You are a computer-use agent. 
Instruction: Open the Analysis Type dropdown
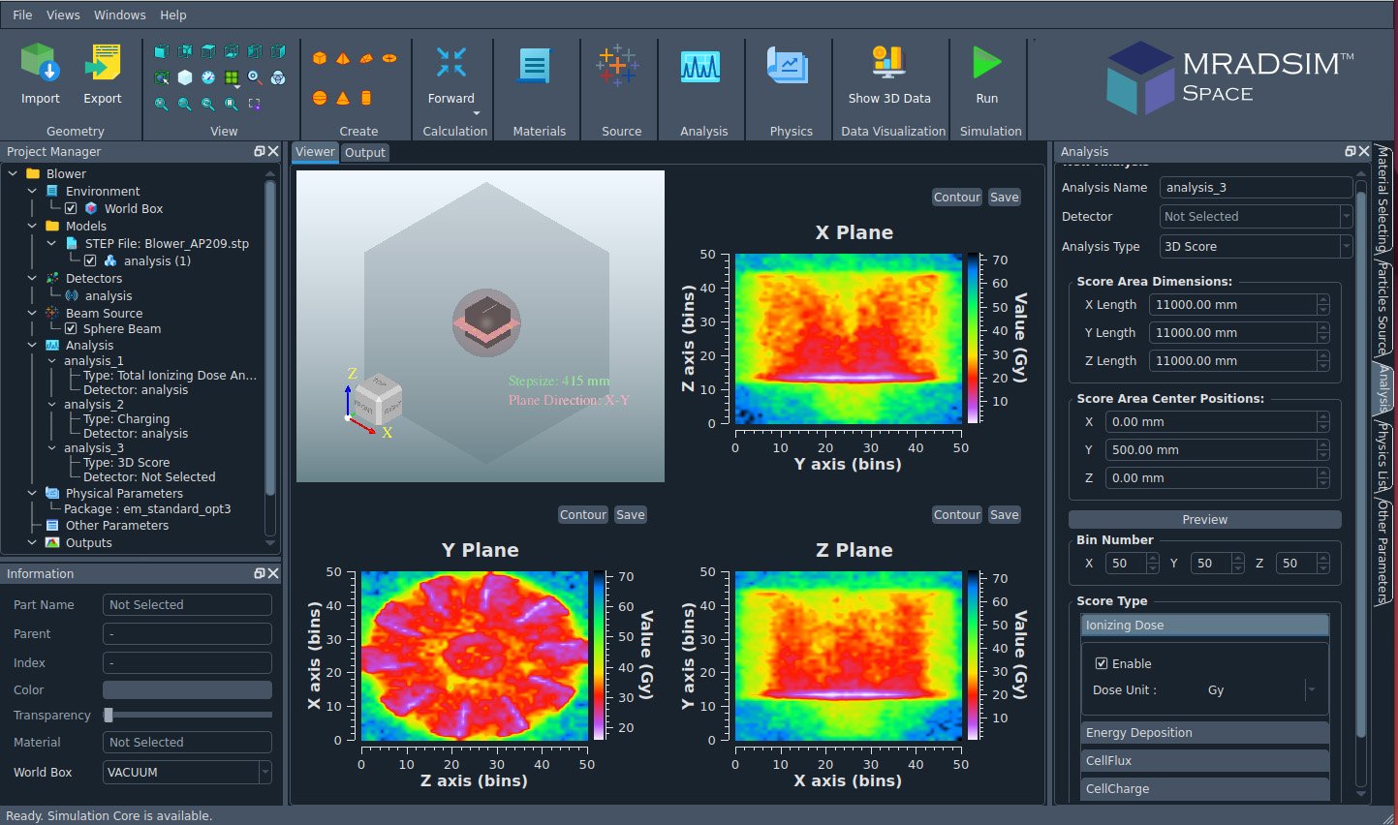click(1256, 246)
